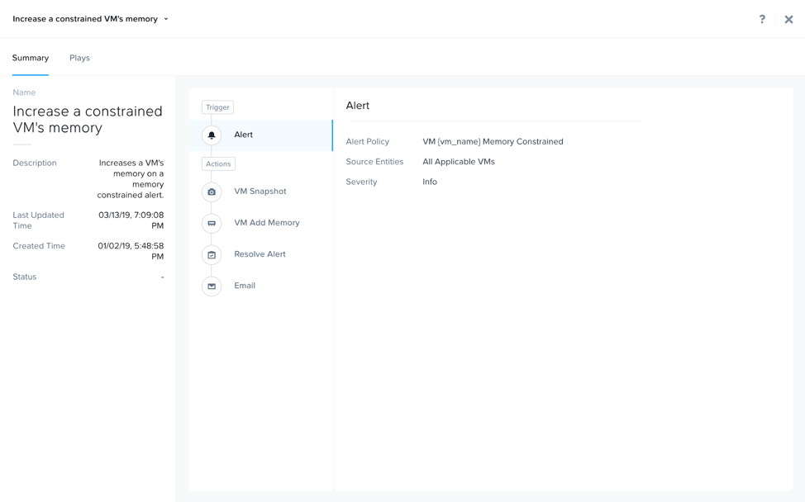Click the Alert Policy value text

click(x=493, y=142)
